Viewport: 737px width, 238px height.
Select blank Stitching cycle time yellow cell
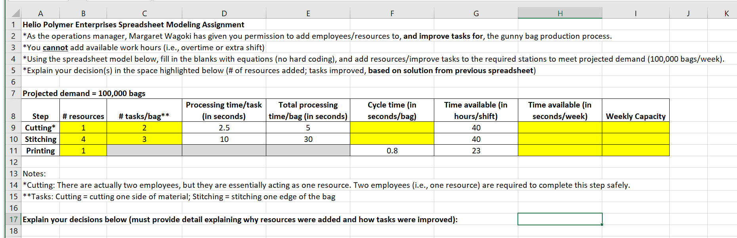(392, 139)
